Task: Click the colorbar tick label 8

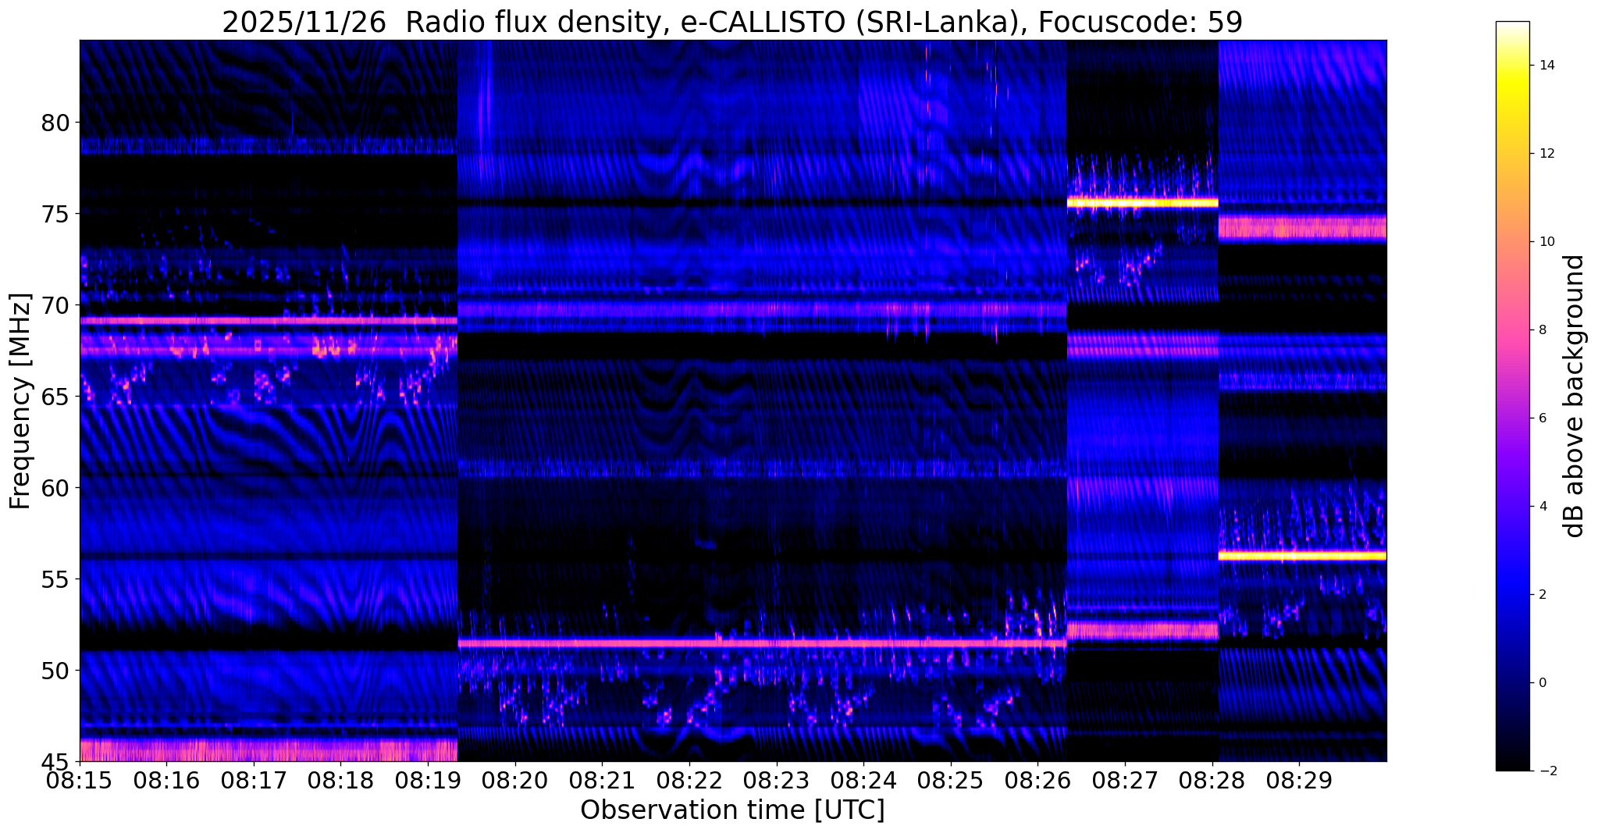Action: tap(1541, 330)
